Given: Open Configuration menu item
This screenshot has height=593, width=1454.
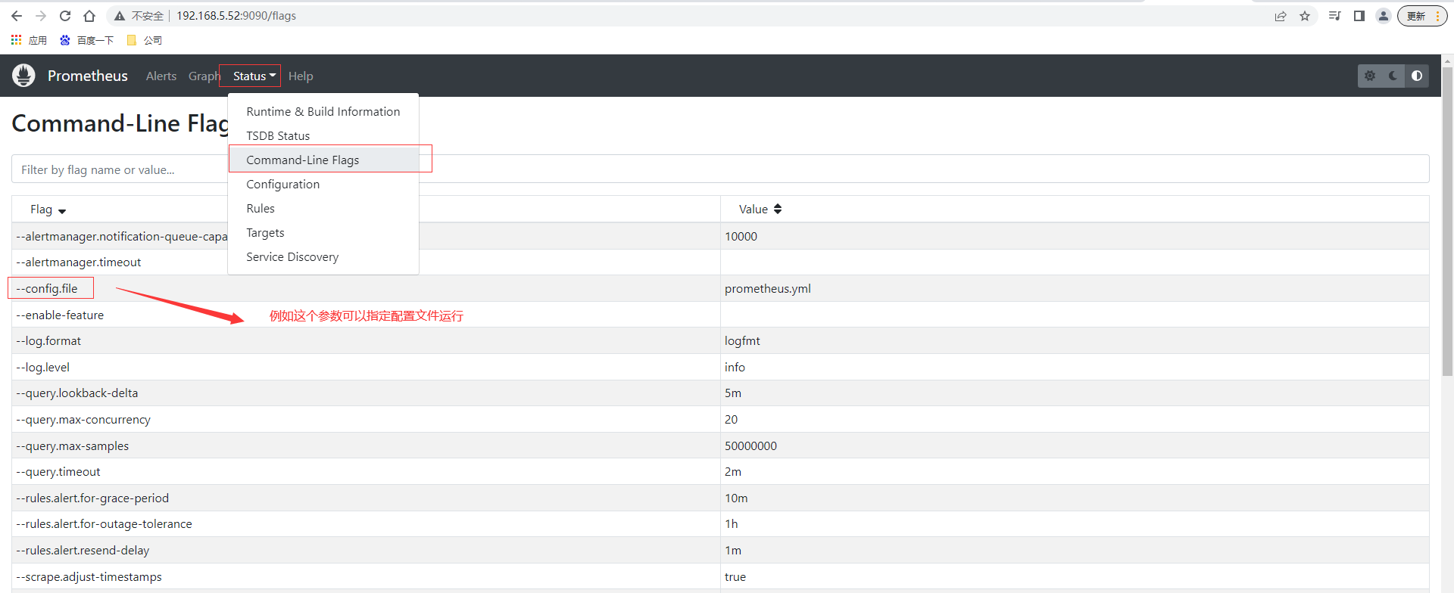Looking at the screenshot, I should tap(323, 184).
